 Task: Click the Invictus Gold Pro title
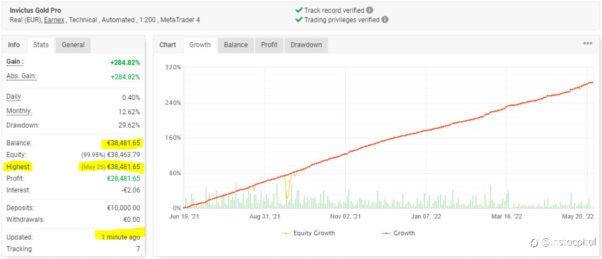pyautogui.click(x=35, y=10)
